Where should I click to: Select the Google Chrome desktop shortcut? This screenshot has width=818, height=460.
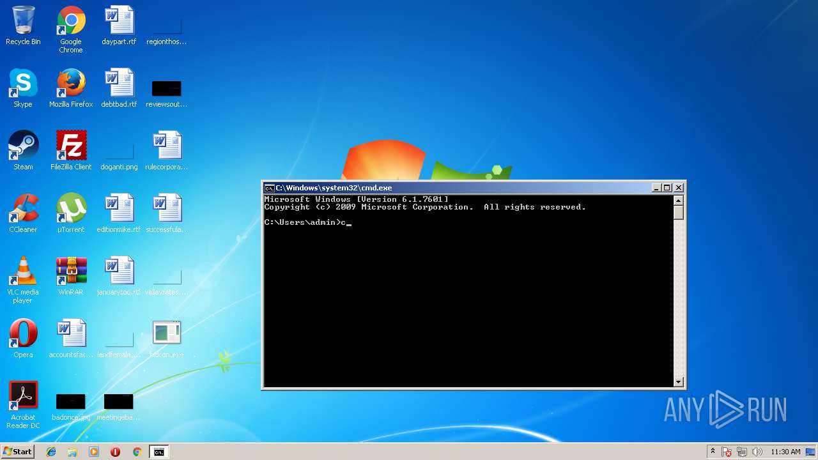[71, 29]
